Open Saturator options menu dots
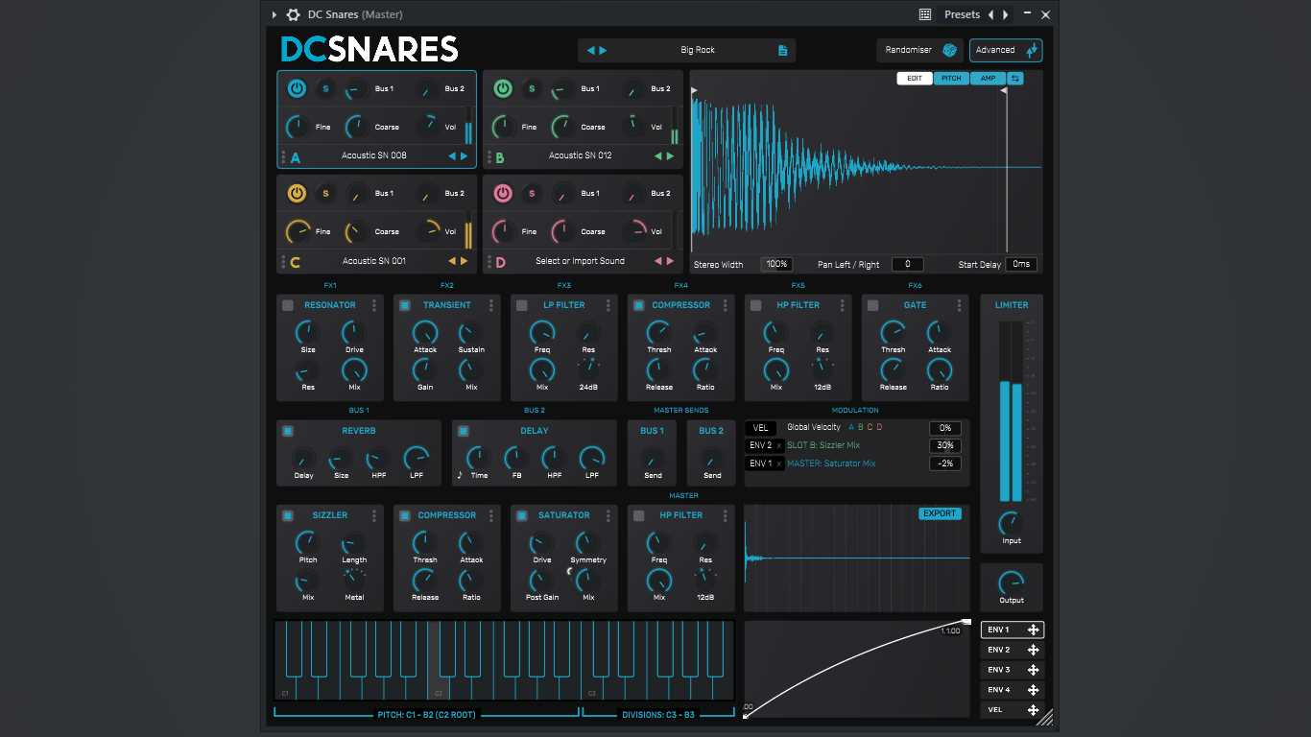The width and height of the screenshot is (1311, 737). [x=608, y=515]
